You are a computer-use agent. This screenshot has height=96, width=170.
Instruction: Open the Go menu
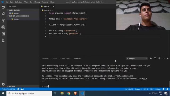(x=31, y=2)
